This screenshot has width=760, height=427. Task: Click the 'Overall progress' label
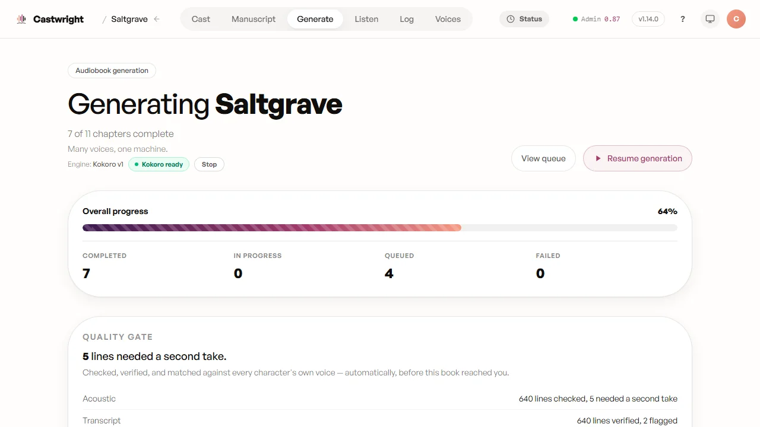(115, 211)
